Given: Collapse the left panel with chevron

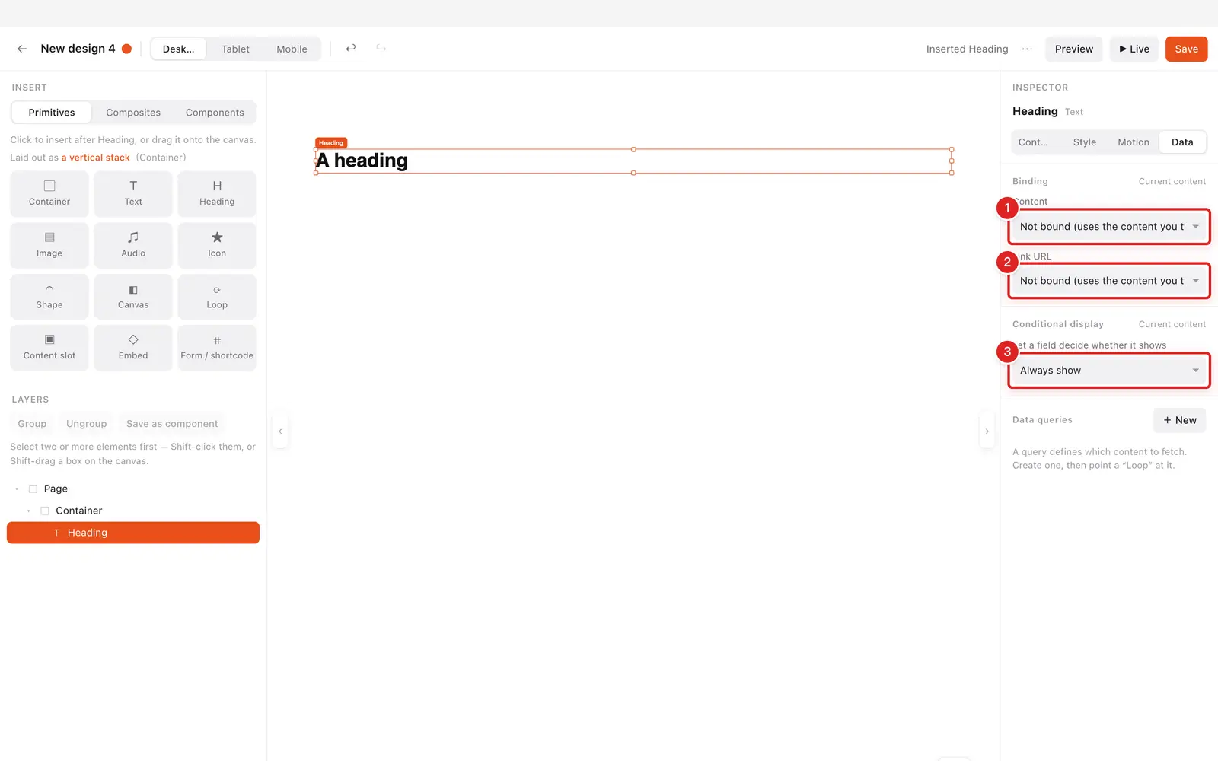Looking at the screenshot, I should [280, 431].
